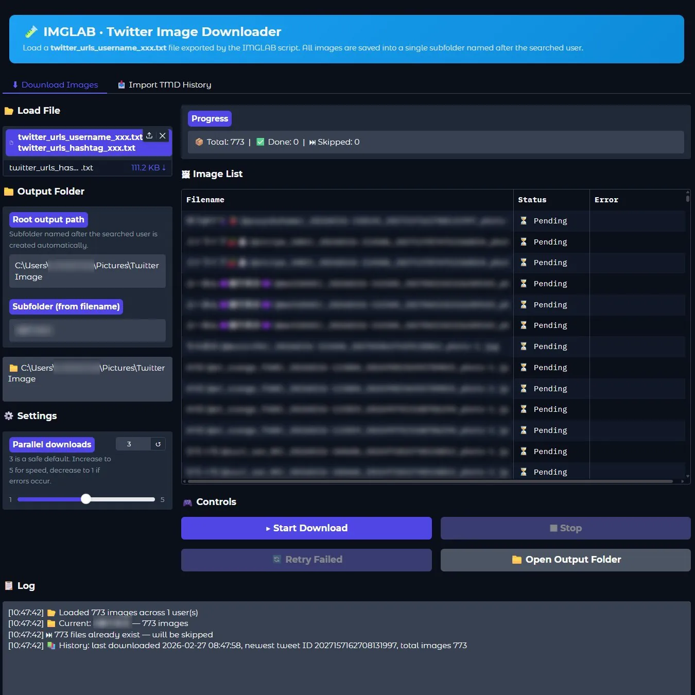The height and width of the screenshot is (695, 695).
Task: Click the Filename column header
Action: coord(347,200)
